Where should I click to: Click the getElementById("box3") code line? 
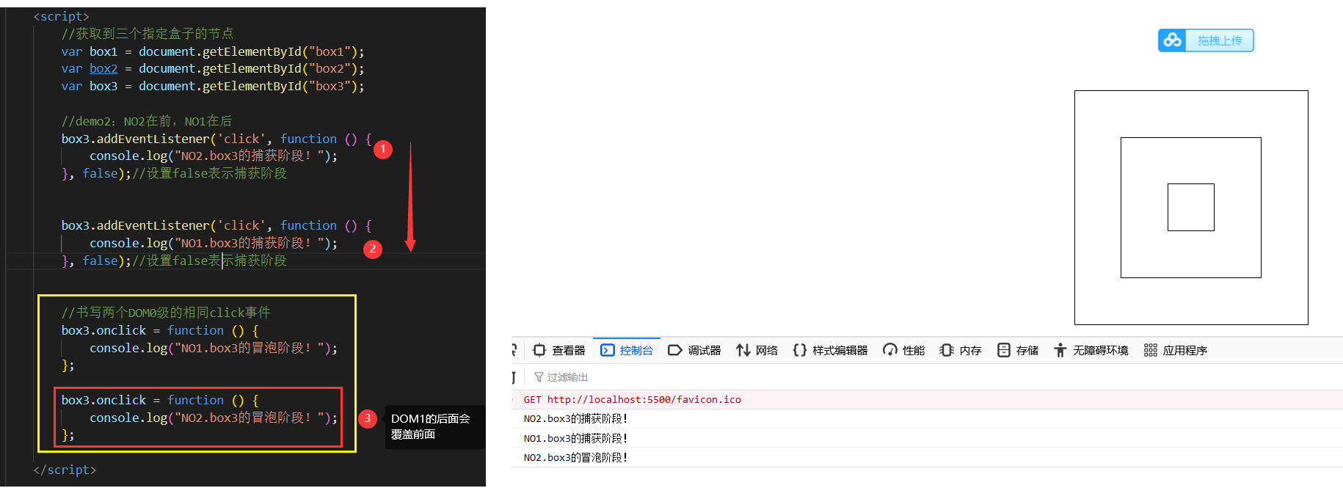[213, 86]
